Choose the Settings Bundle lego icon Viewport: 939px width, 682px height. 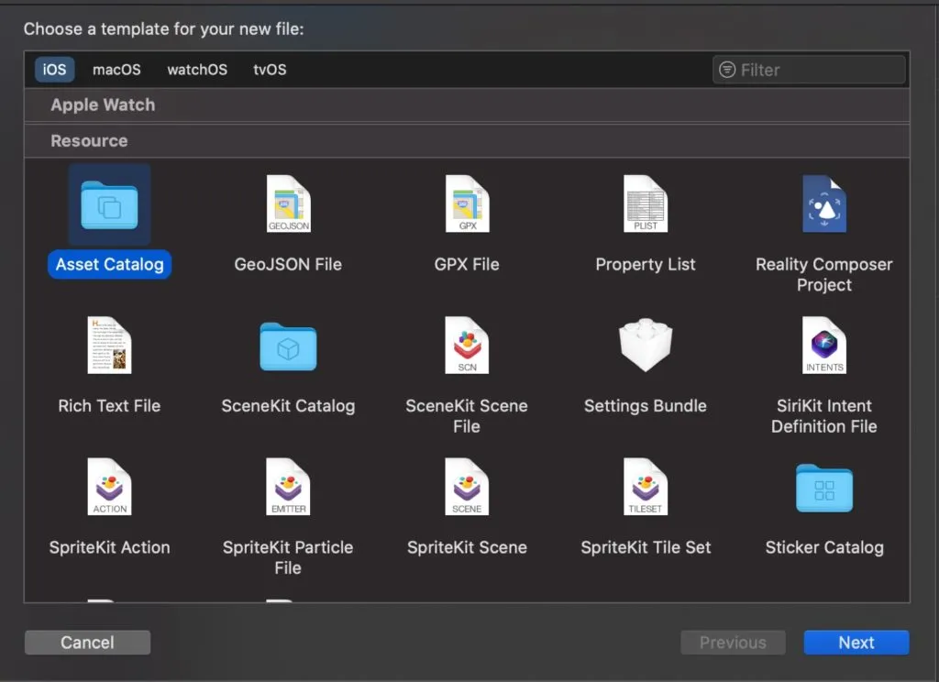pos(646,346)
